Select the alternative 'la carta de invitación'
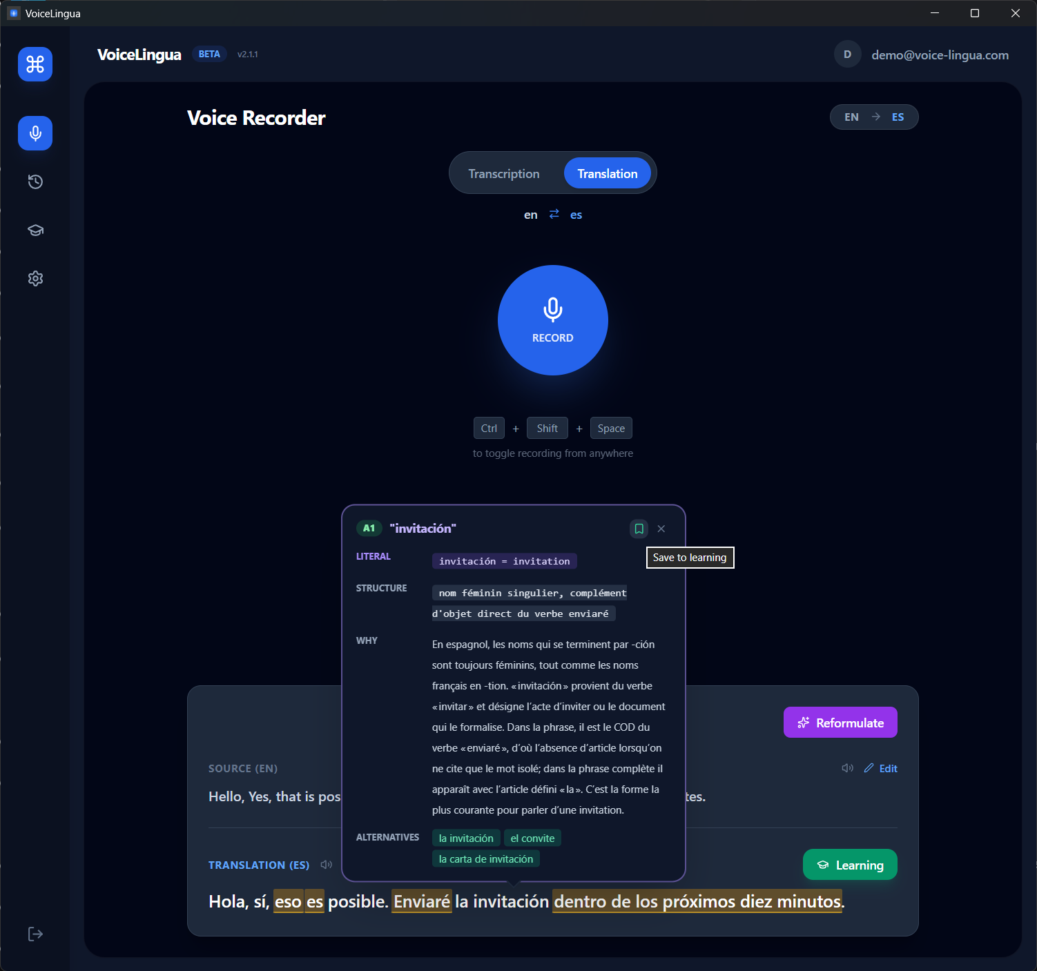This screenshot has height=971, width=1037. (x=486, y=859)
